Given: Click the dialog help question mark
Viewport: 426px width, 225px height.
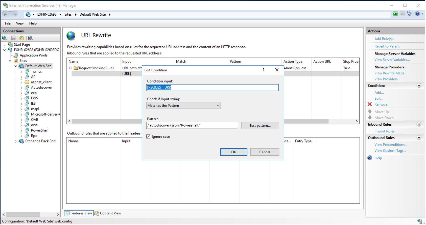Looking at the screenshot, I should 264,70.
